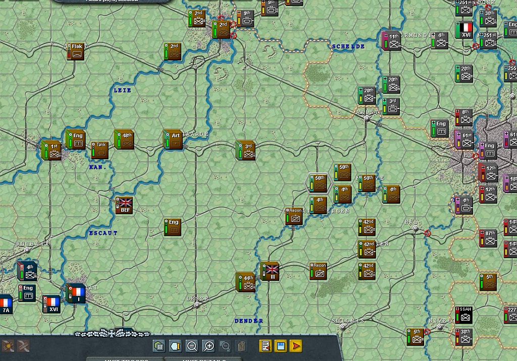The height and width of the screenshot is (361, 517).
Task: Select the German SSAH unit counter
Action: (464, 315)
